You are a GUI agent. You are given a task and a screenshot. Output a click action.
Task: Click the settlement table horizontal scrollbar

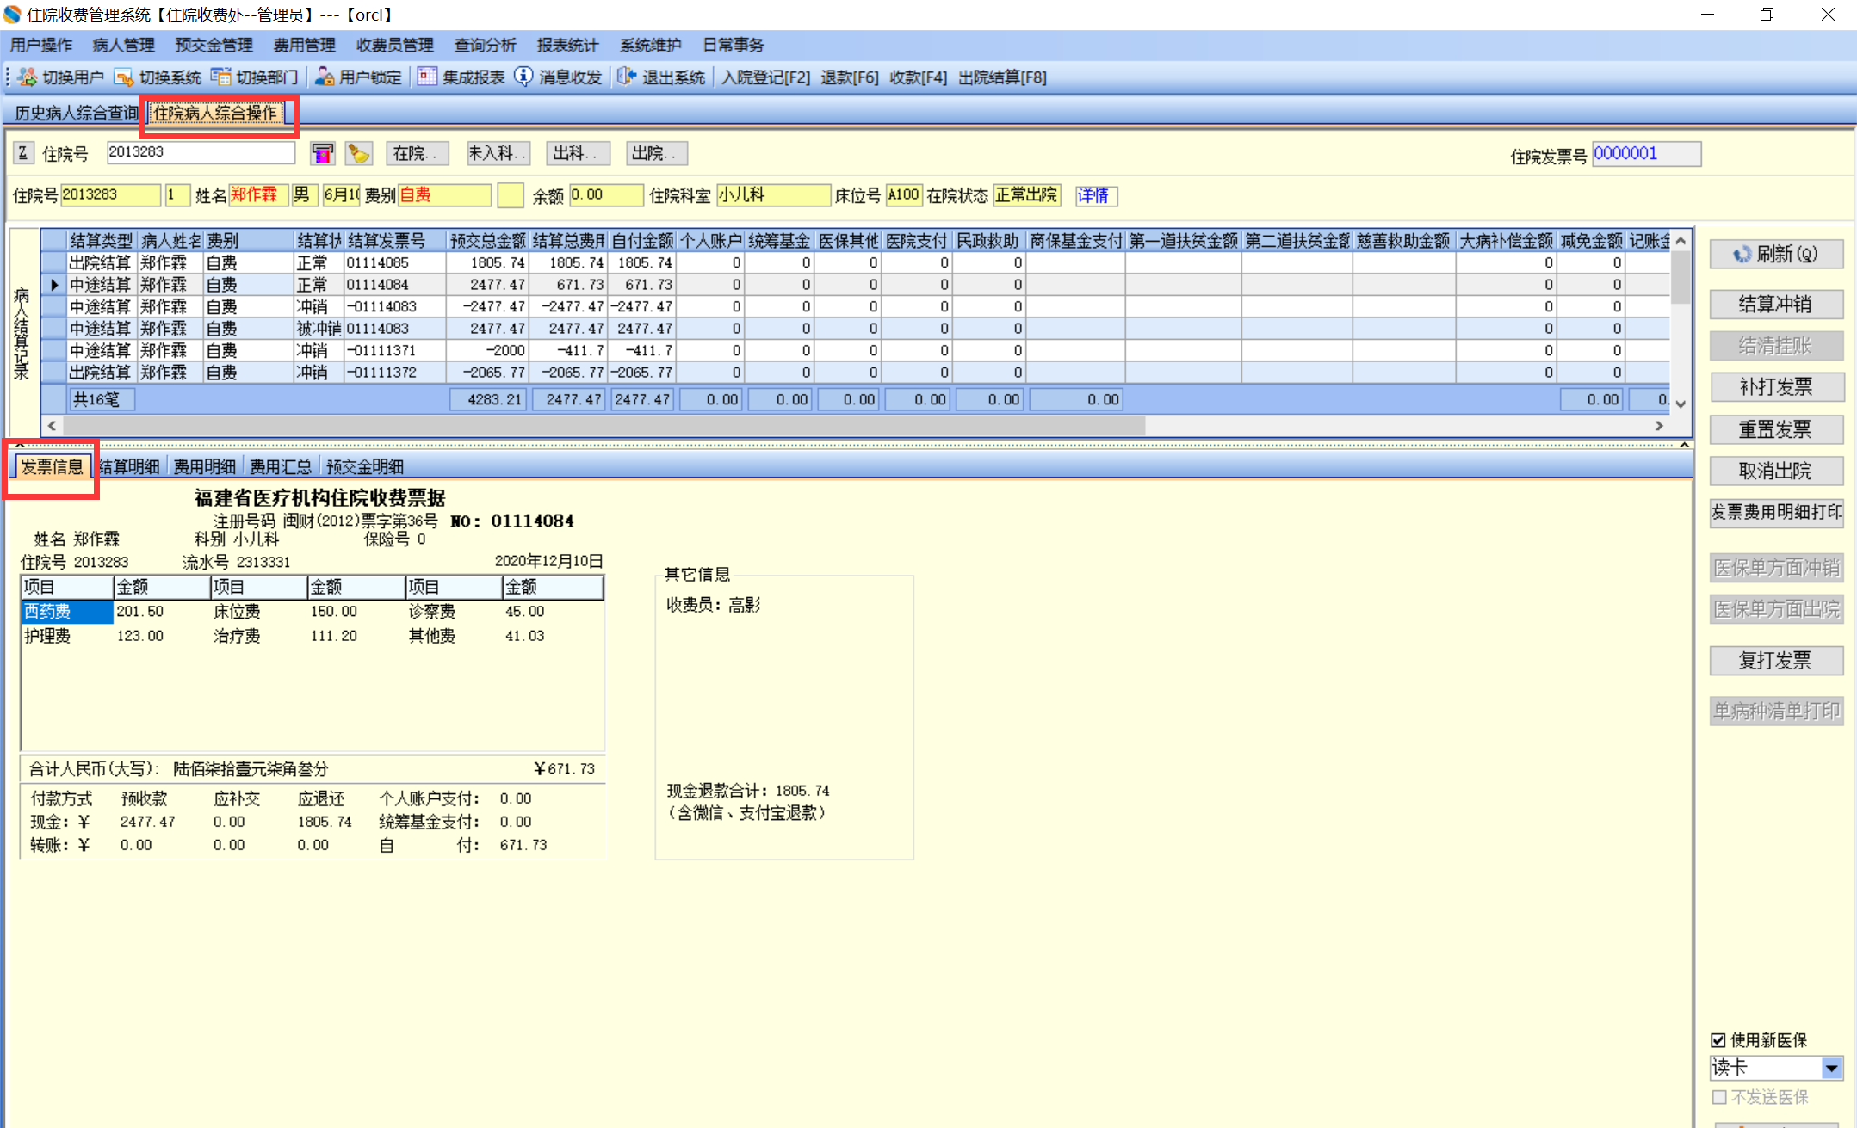click(x=603, y=425)
